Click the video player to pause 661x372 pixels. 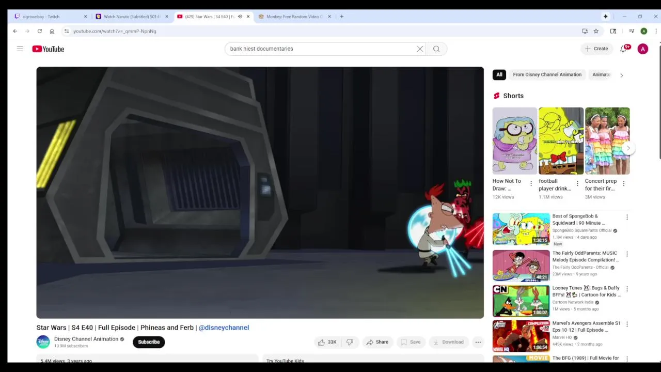[260, 192]
